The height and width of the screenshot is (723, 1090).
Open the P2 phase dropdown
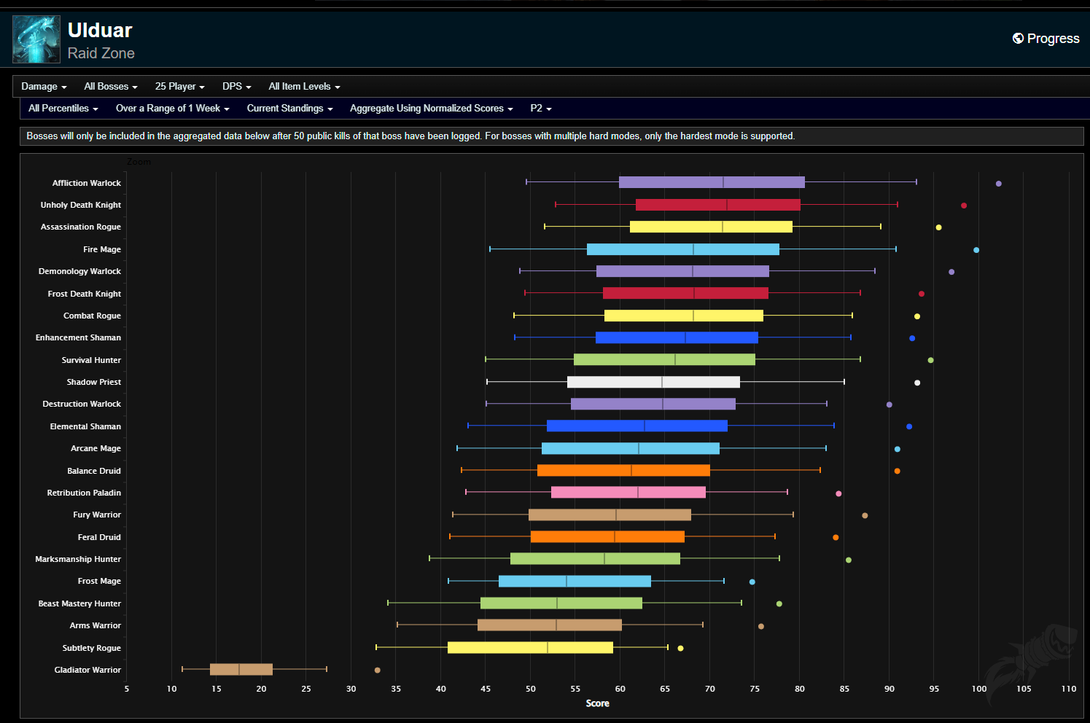click(540, 108)
